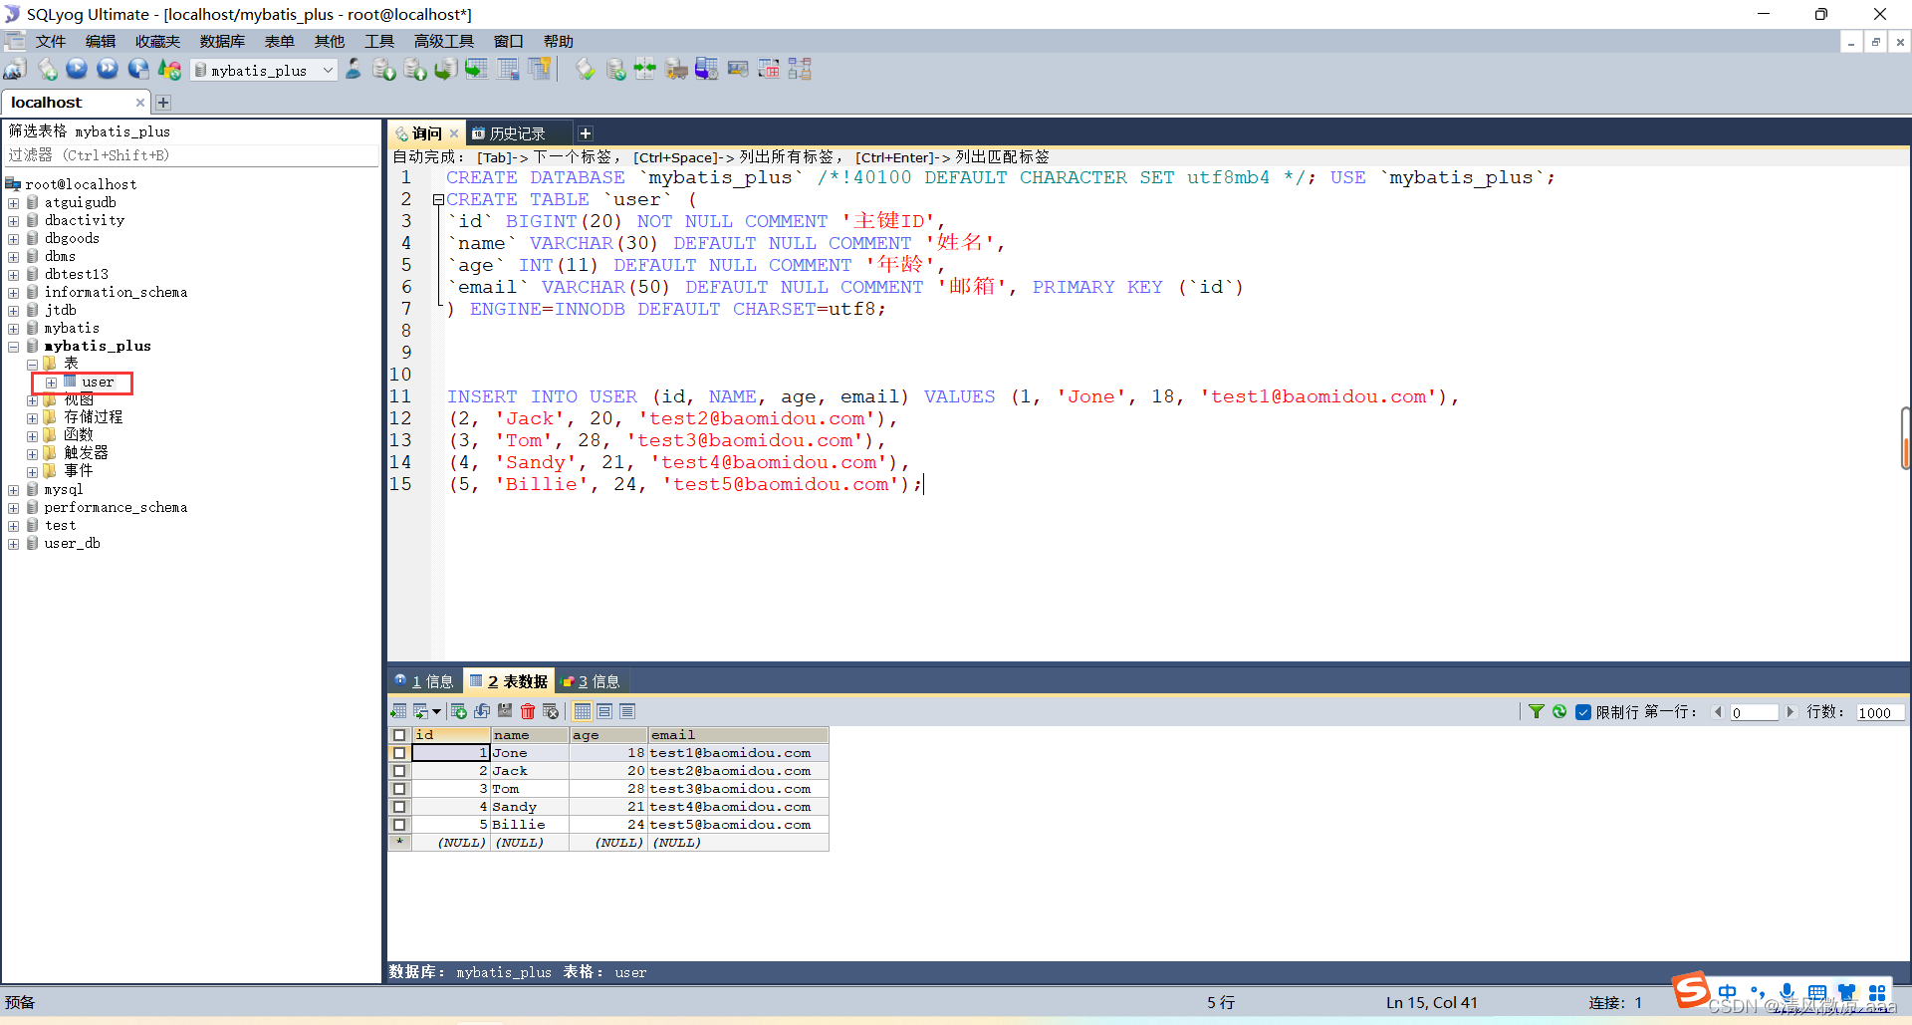The height and width of the screenshot is (1025, 1912).
Task: Click the query formatter icon in toolbar
Action: point(585,69)
